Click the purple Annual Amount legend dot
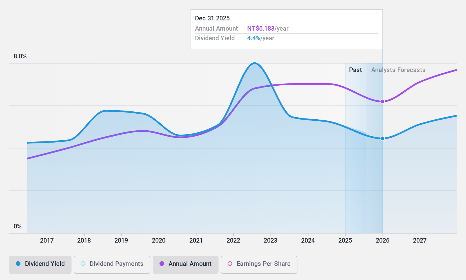This screenshot has height=280, width=466. 162,264
